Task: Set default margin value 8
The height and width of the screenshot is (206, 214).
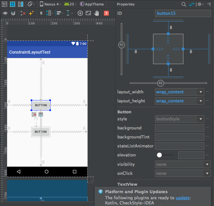Action: (x=41, y=13)
